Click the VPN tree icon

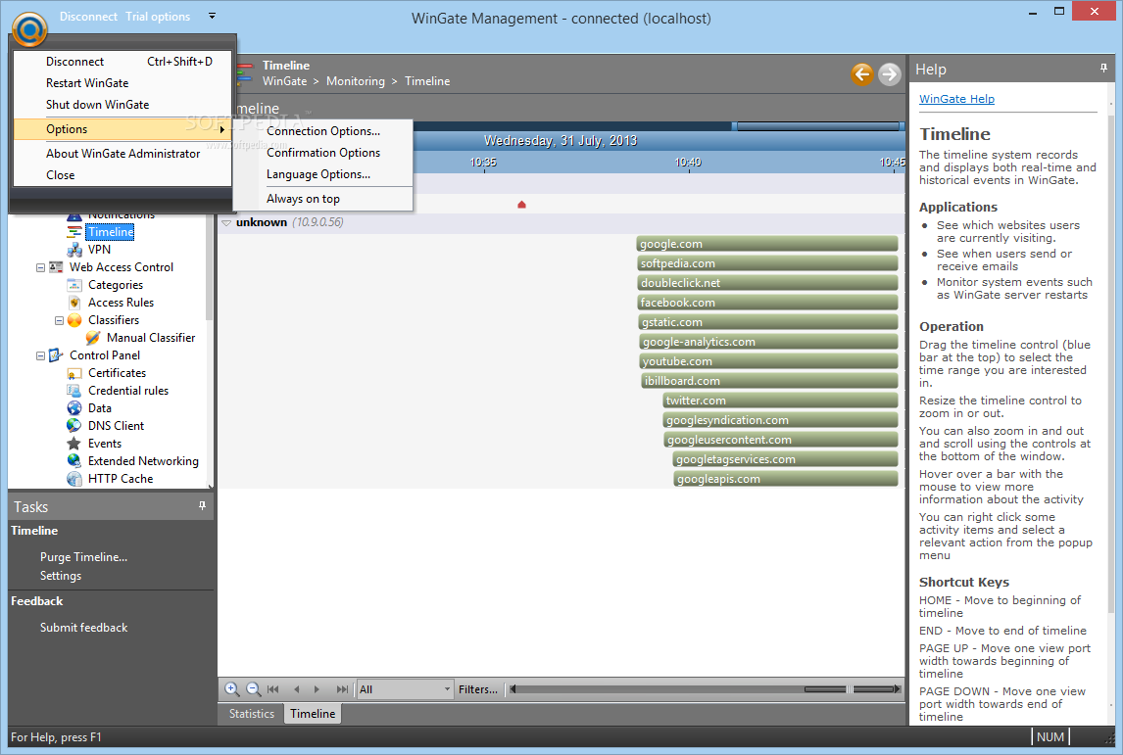tap(74, 250)
